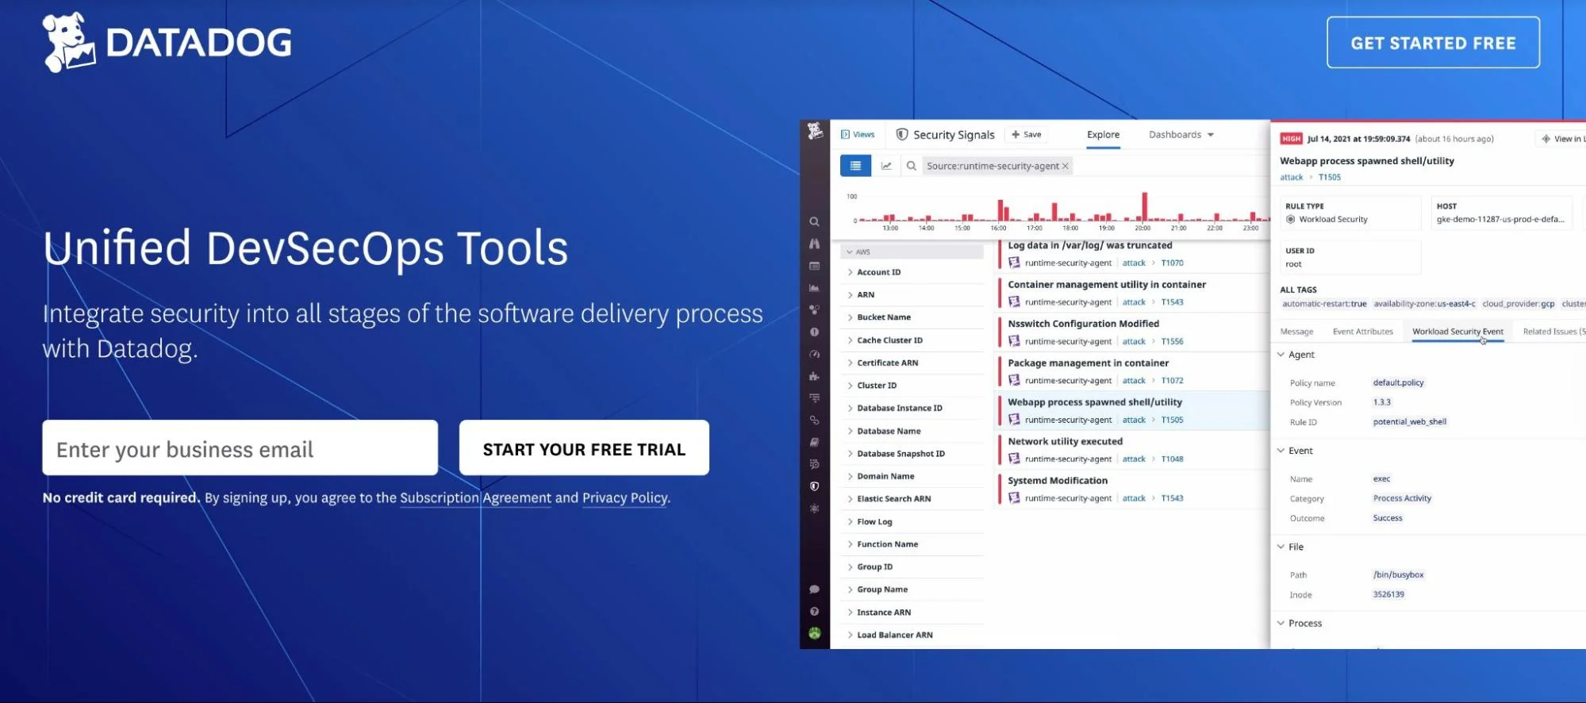Switch to the Event Attributes tab

tap(1362, 332)
